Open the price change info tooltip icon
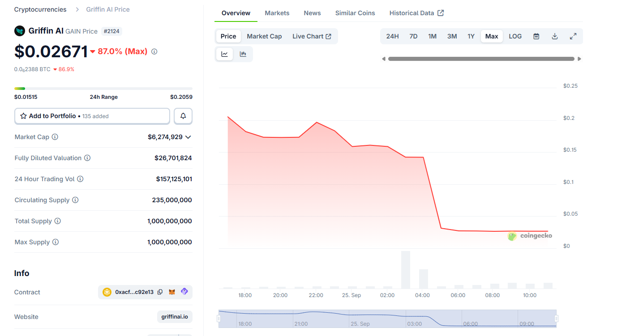617x336 pixels. click(x=154, y=52)
